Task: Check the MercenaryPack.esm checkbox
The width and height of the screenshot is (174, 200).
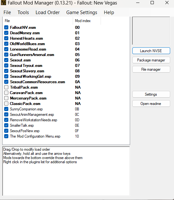Action: [6, 98]
